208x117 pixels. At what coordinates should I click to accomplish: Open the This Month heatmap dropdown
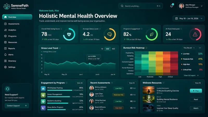coord(189,48)
